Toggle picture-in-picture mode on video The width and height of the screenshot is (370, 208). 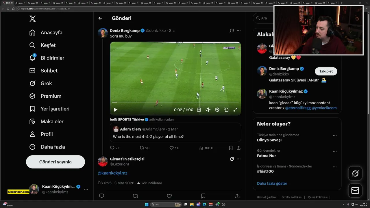tap(226, 110)
